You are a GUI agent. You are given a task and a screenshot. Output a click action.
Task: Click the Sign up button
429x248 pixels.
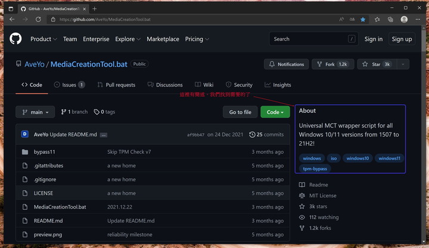click(x=402, y=39)
